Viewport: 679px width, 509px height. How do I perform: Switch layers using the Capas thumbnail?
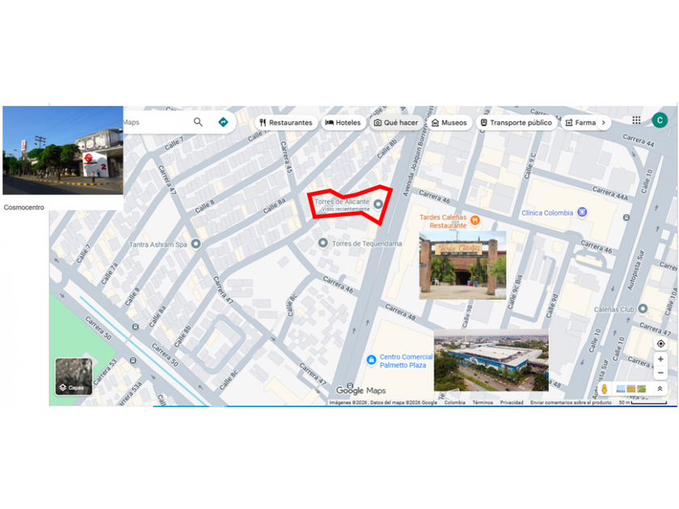coord(74,376)
